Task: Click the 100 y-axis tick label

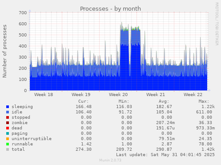Action: [x=23, y=80]
